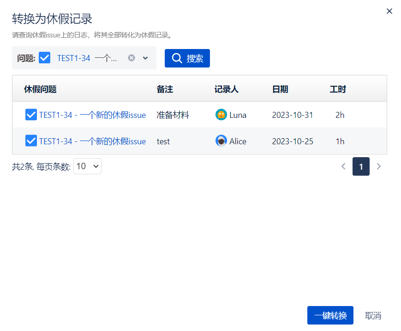
Task: Clear the selected TEST1-34 issue filter
Action: pos(132,58)
